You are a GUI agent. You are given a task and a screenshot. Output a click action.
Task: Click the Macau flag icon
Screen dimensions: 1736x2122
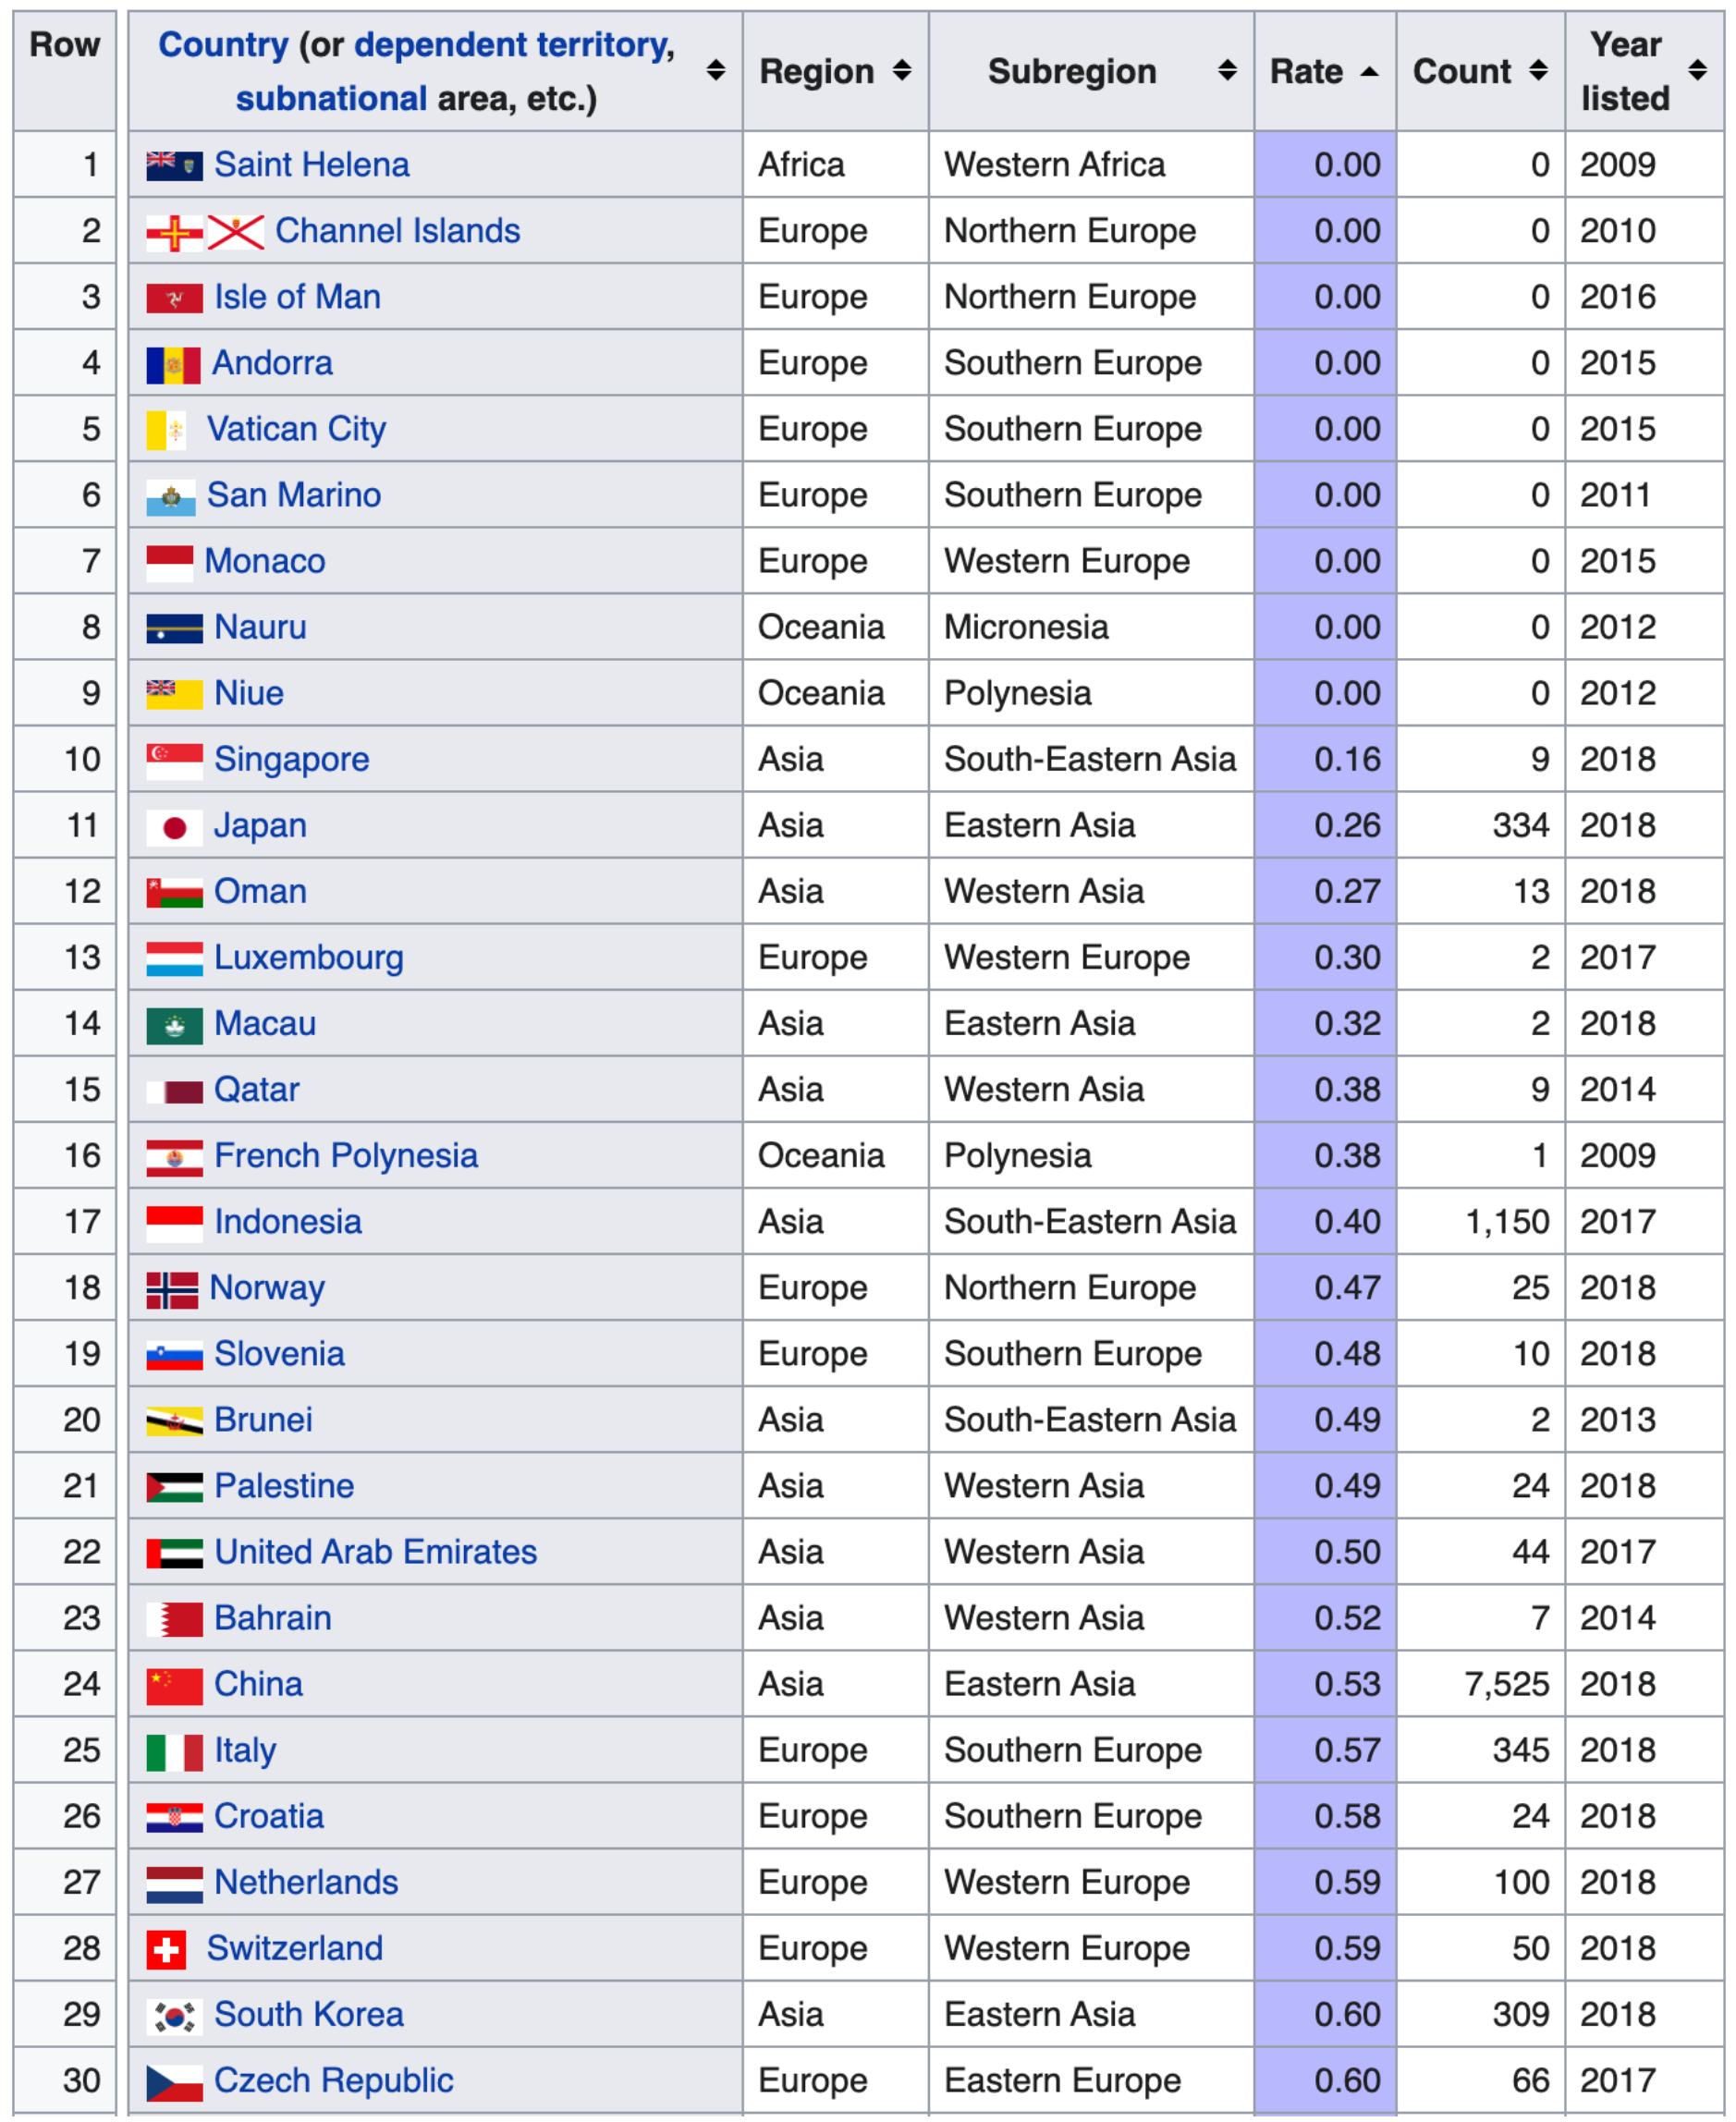tap(174, 1025)
